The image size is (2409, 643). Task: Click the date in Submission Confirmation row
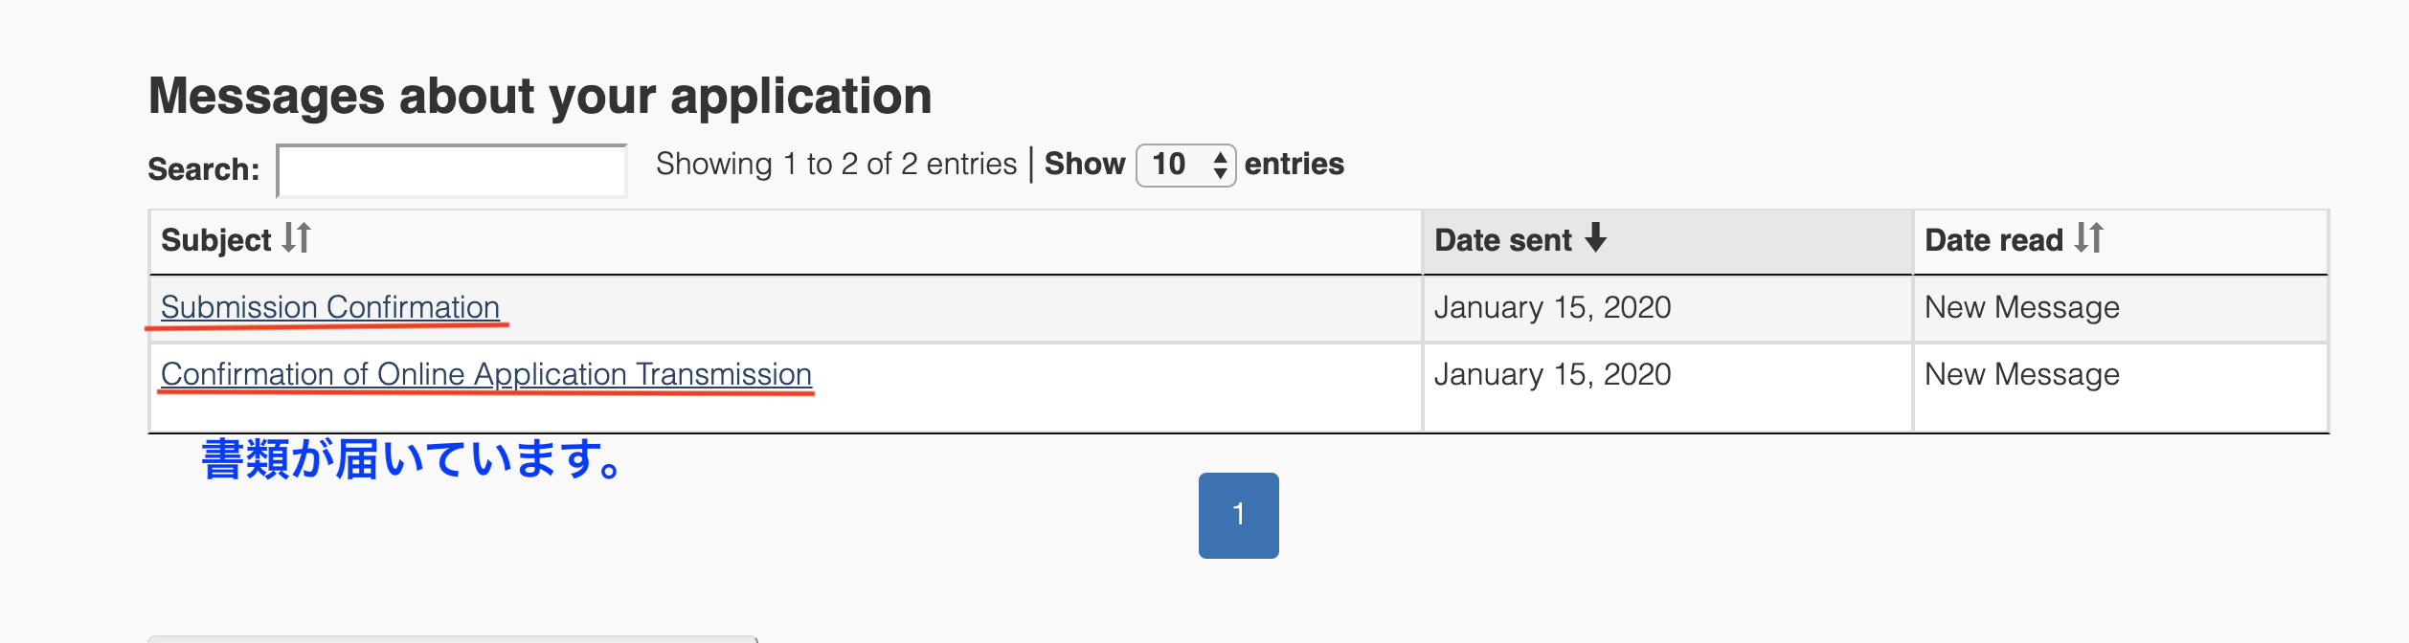pos(1552,307)
